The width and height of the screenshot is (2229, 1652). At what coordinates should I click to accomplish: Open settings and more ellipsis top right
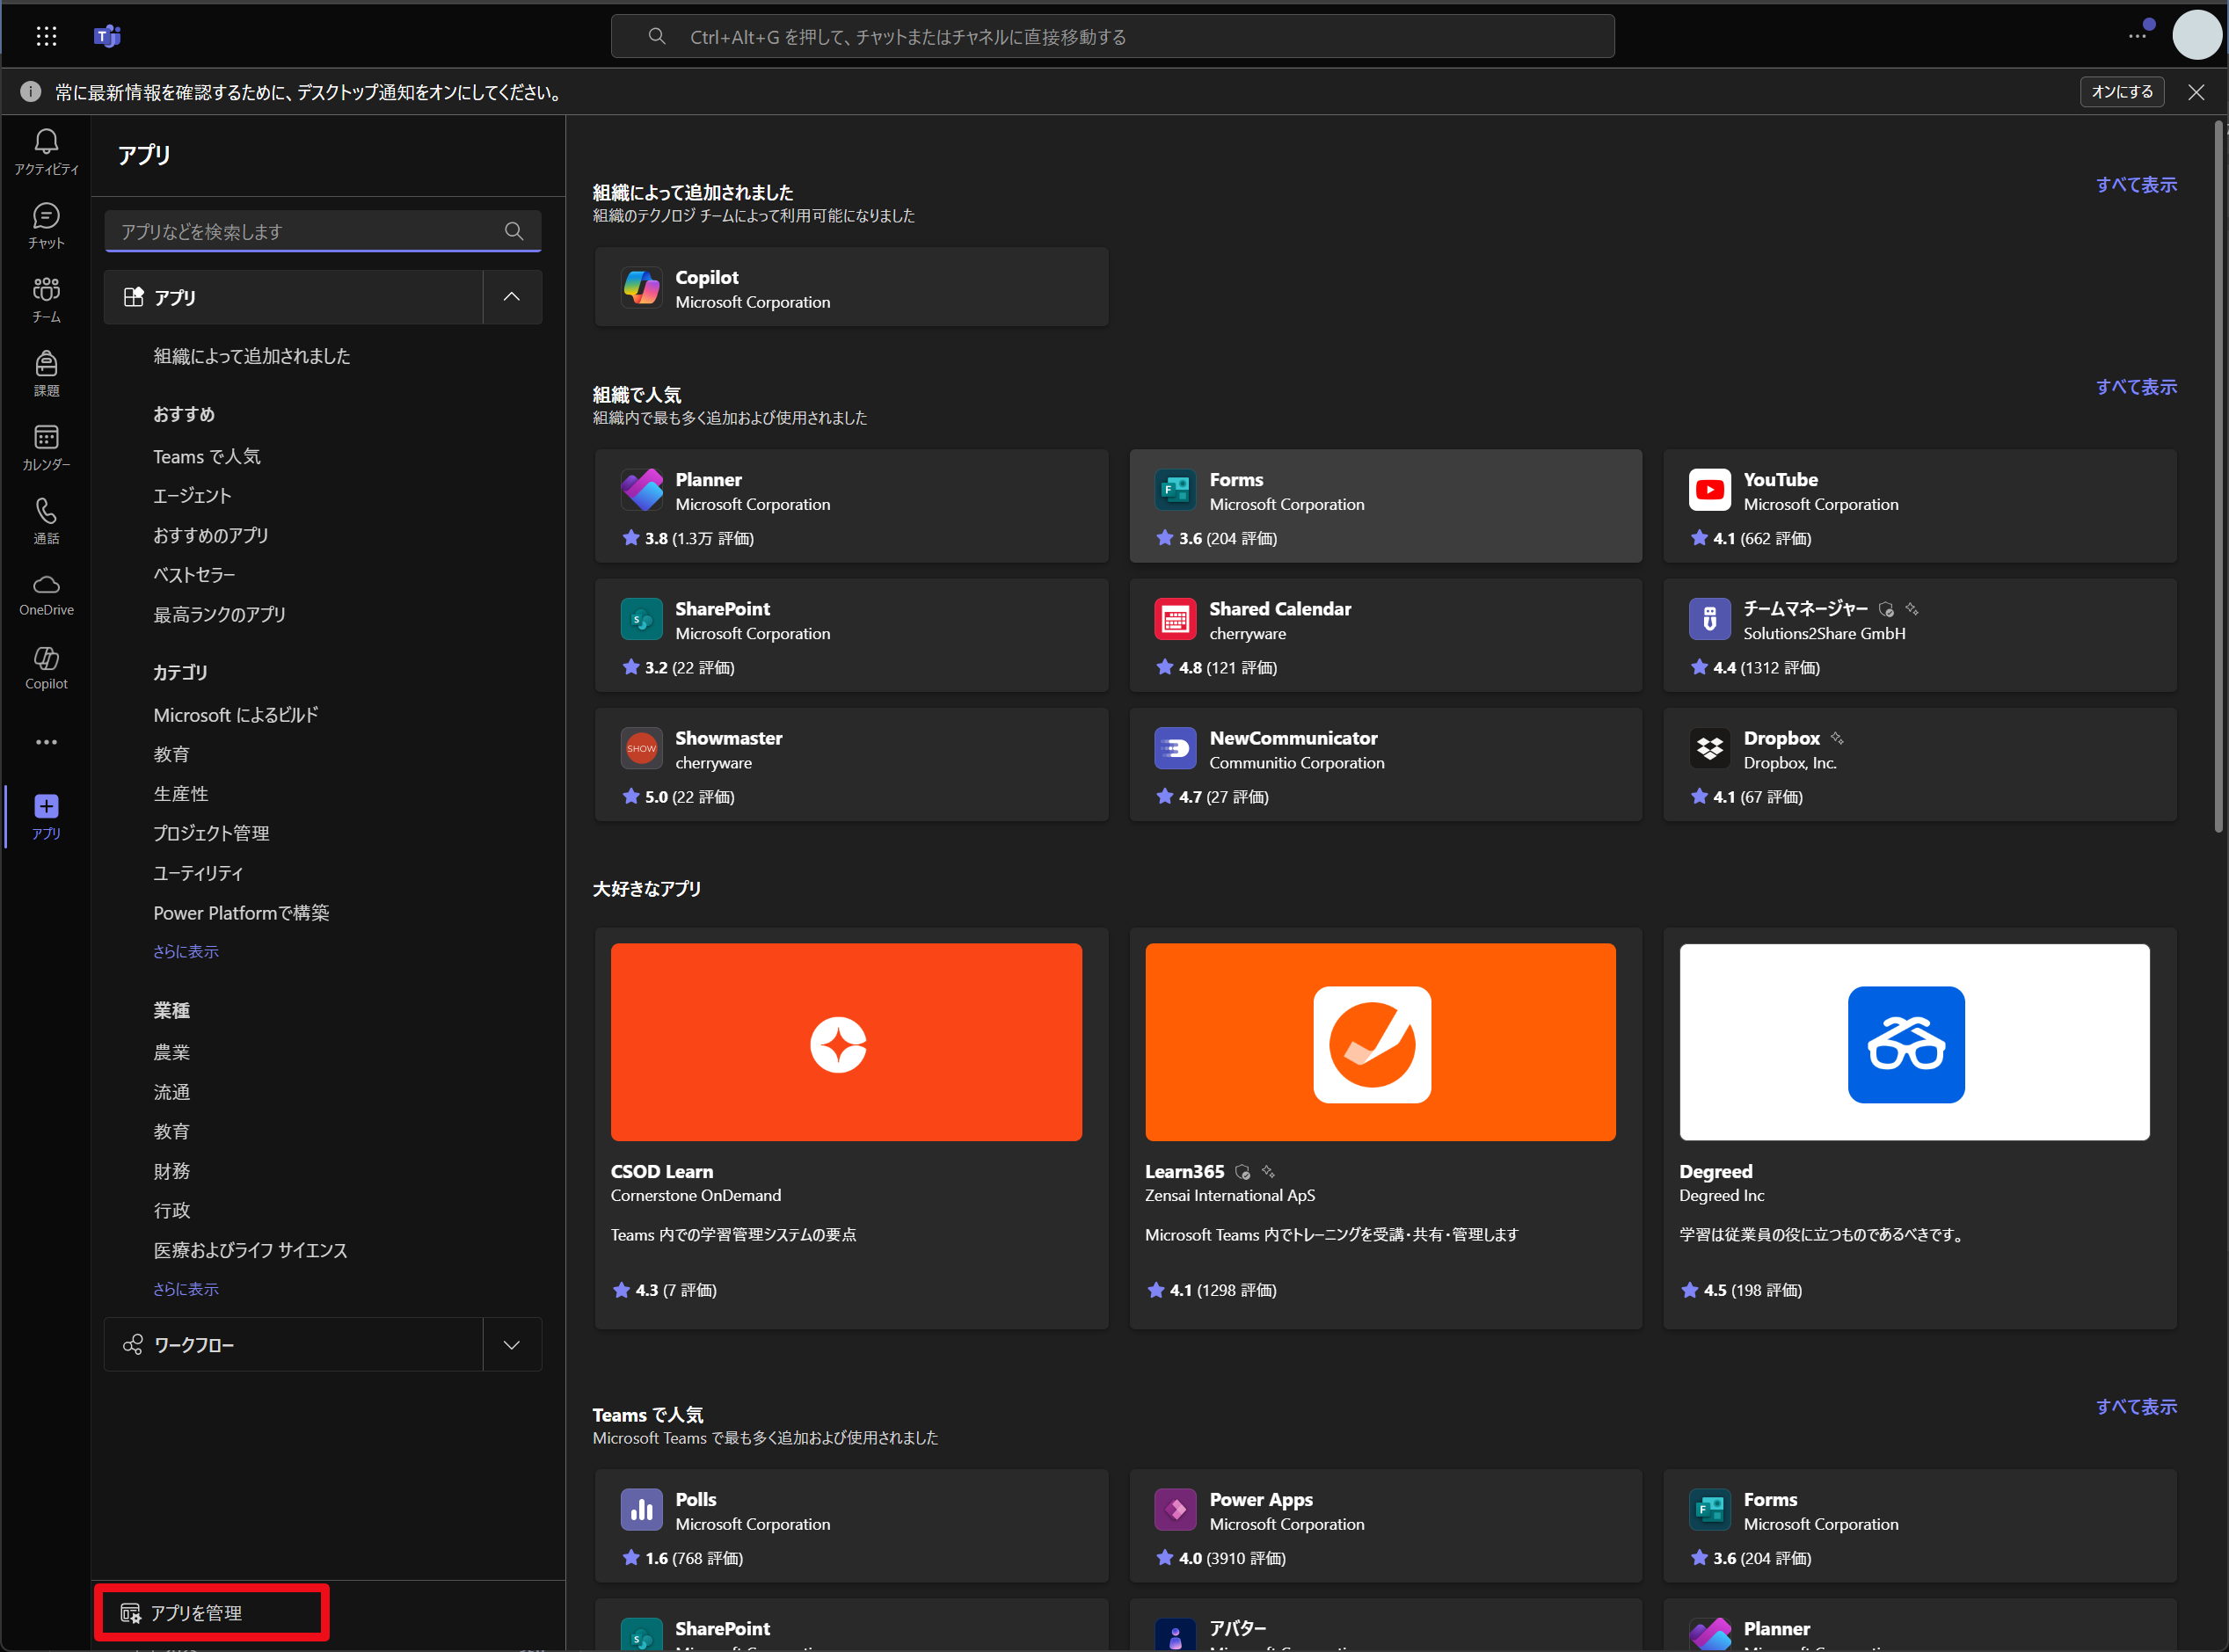(x=2137, y=36)
